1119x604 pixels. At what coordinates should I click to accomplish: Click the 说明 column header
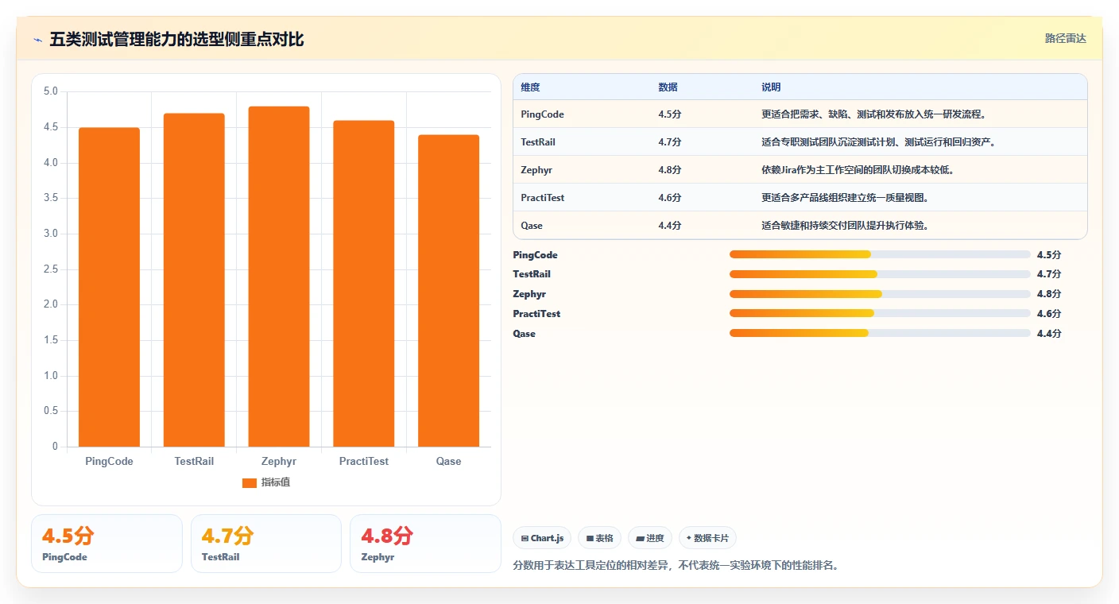771,87
